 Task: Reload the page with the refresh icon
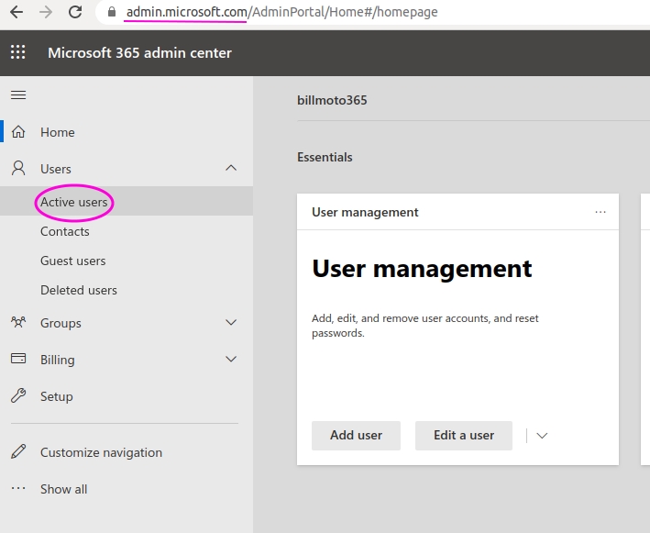pyautogui.click(x=75, y=12)
